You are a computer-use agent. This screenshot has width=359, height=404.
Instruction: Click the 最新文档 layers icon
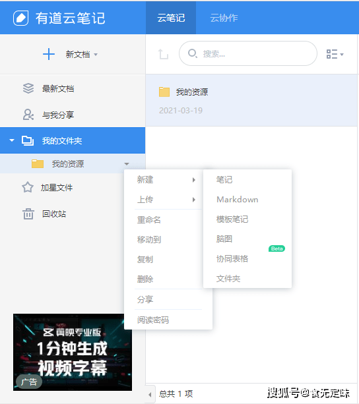click(x=28, y=88)
